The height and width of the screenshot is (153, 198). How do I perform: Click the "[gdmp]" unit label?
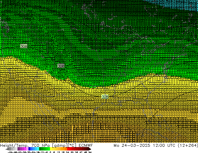point(59,146)
